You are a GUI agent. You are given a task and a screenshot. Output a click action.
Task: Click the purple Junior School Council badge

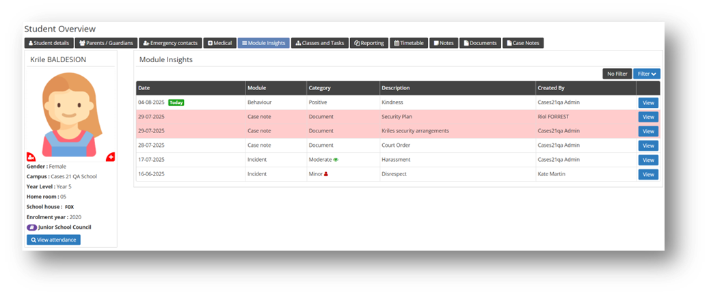[x=31, y=227]
